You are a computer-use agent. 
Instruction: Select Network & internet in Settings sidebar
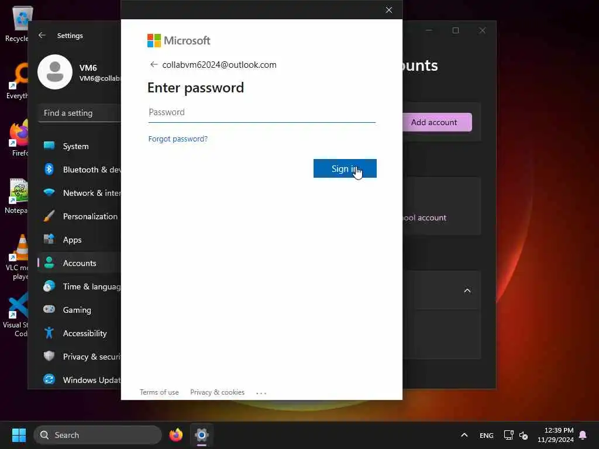point(80,193)
